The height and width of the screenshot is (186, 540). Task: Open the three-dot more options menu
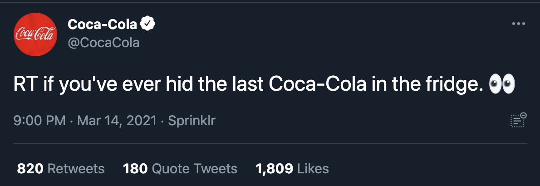coord(518,24)
